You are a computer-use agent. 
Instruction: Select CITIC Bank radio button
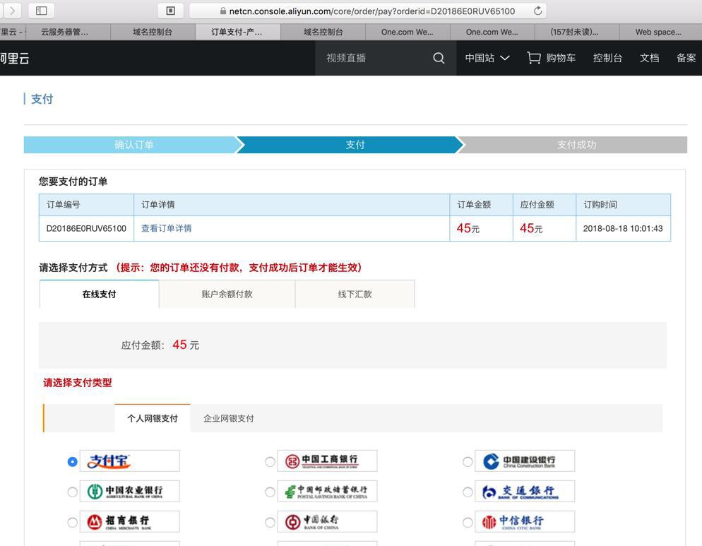click(x=468, y=523)
